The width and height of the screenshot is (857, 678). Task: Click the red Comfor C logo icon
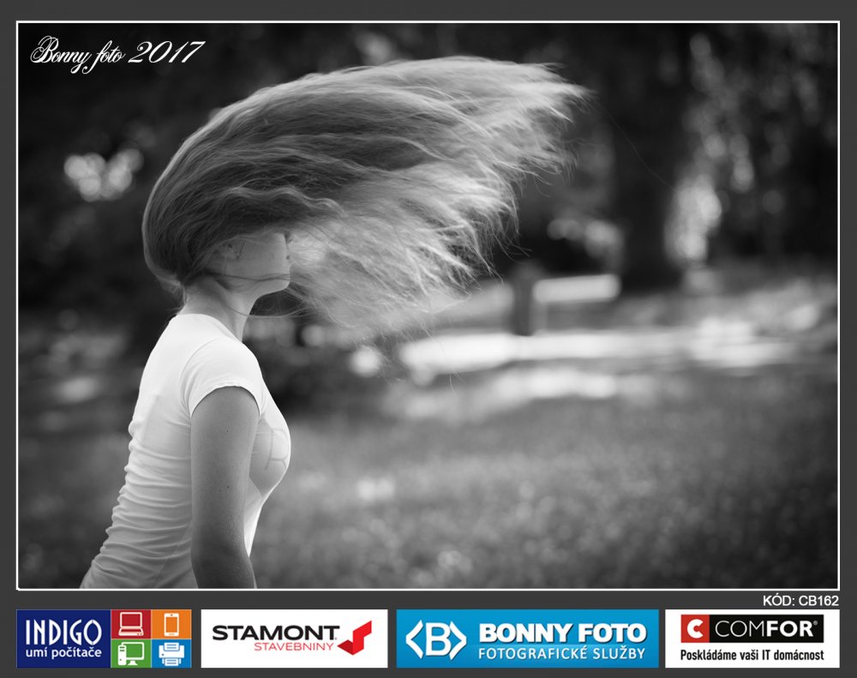(x=695, y=629)
